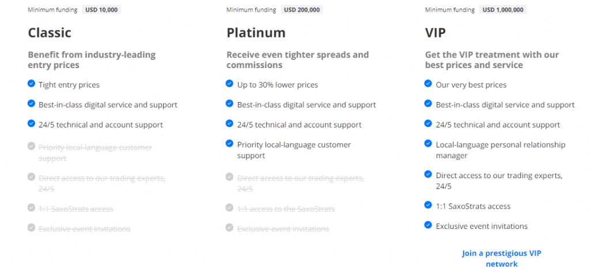
Task: Click the greyed check beside Platinum 1:1 access to the SaxoStrats
Action: [230, 208]
